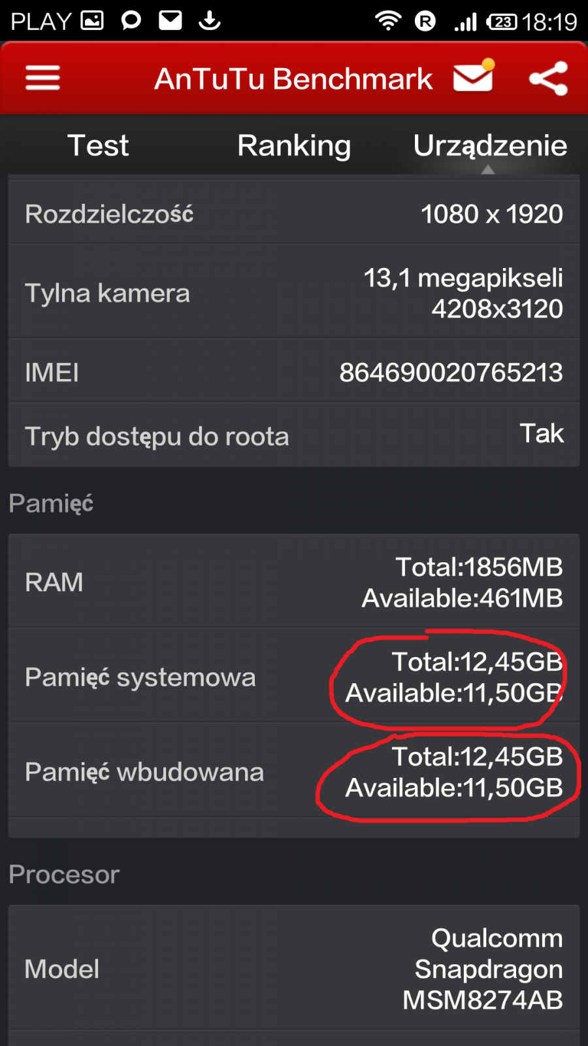Viewport: 588px width, 1046px height.
Task: Tap the Rozdzielczość row
Action: (294, 214)
